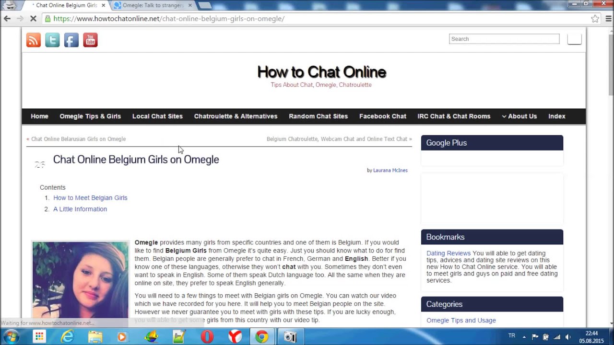614x345 pixels.
Task: Click the site Search field
Action: [x=504, y=39]
